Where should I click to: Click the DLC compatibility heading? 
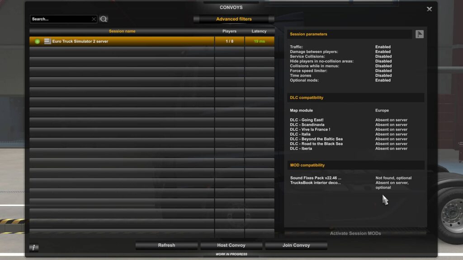point(307,97)
